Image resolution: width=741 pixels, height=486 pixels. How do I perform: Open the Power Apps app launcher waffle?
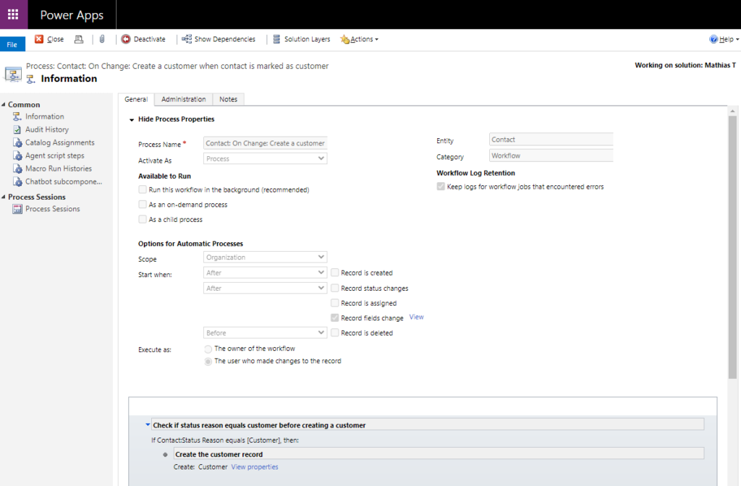point(13,14)
